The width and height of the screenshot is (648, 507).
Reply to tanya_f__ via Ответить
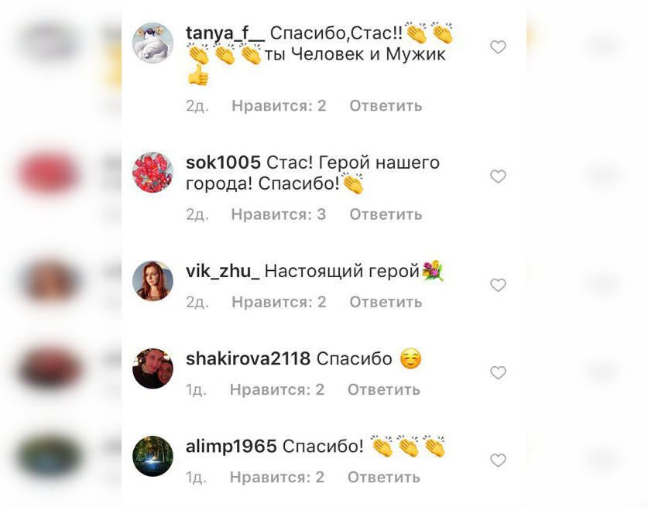pos(386,106)
